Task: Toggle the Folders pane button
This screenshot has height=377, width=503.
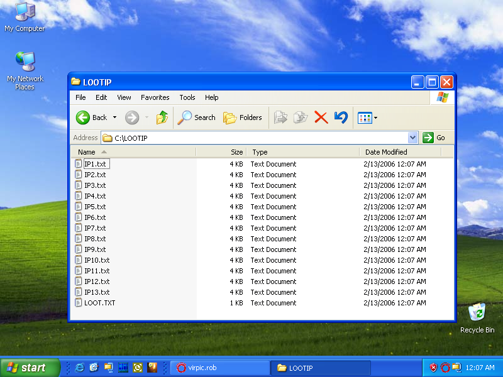Action: point(243,117)
